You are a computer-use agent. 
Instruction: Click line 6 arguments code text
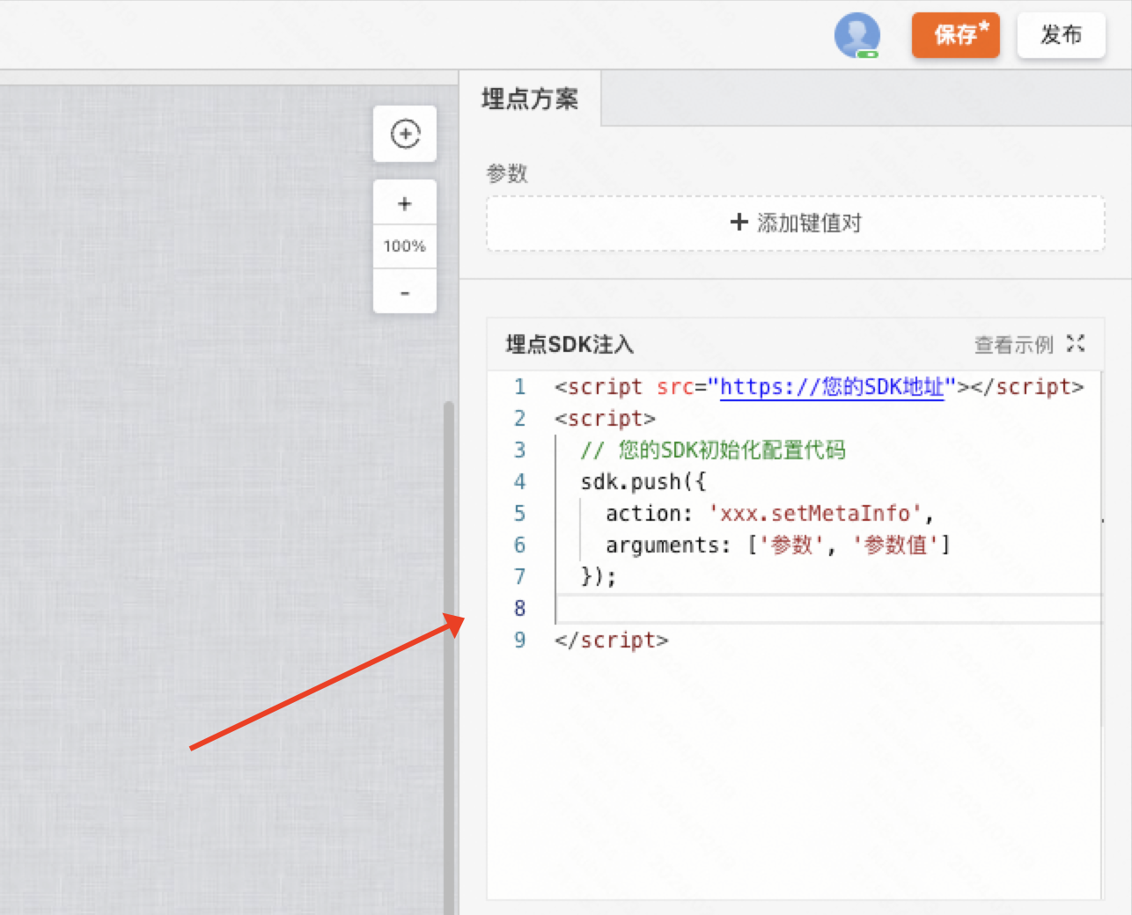pos(777,545)
